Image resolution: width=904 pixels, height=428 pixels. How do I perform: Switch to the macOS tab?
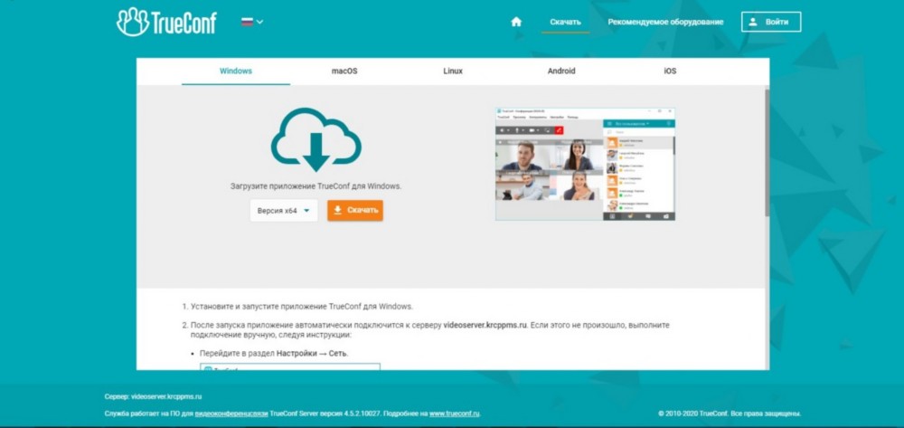(344, 71)
